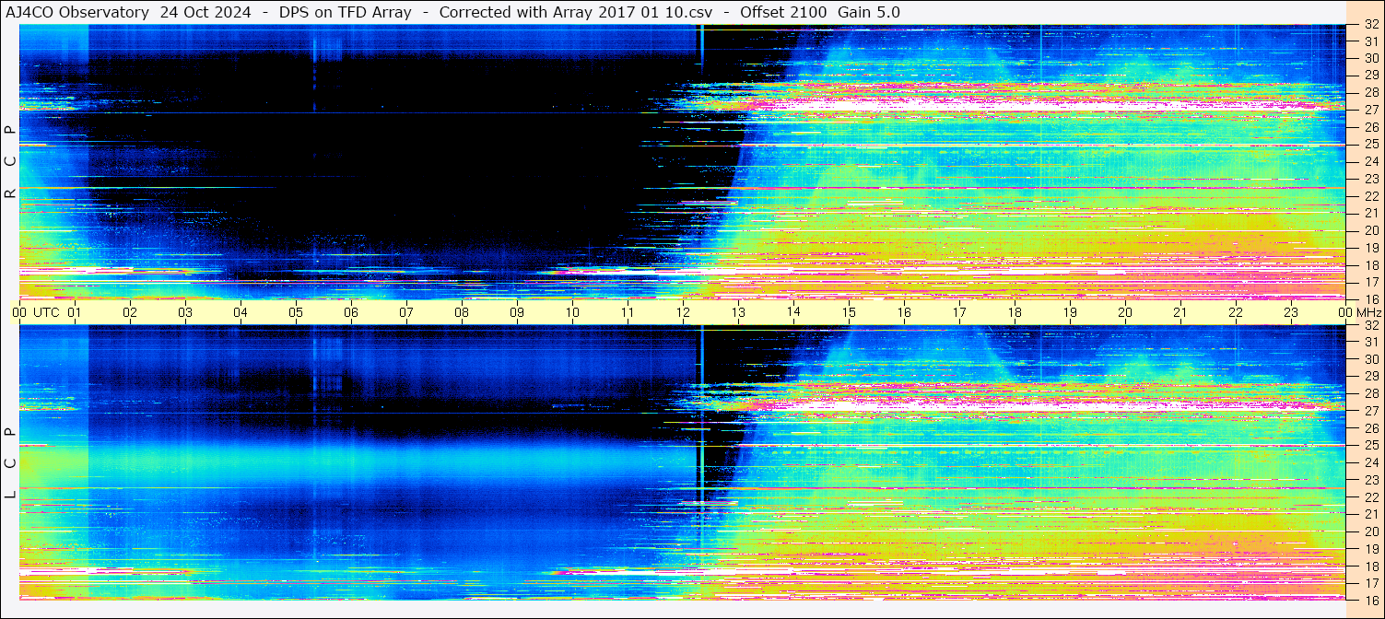Click the vertical spike line in RCP spectrogram
1385x619 pixels.
pos(701,161)
